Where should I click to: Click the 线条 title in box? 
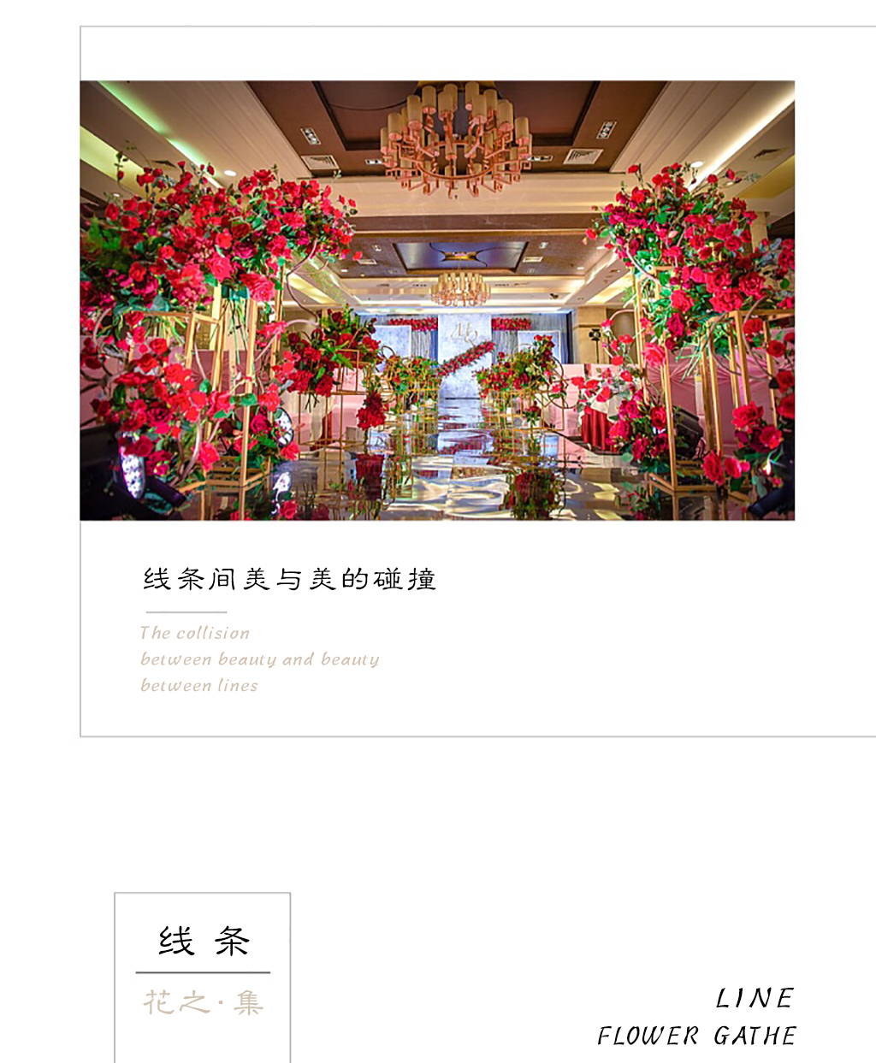click(x=204, y=941)
